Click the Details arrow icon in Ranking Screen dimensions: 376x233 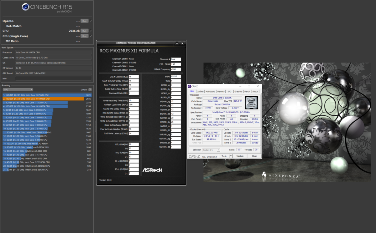90,90
